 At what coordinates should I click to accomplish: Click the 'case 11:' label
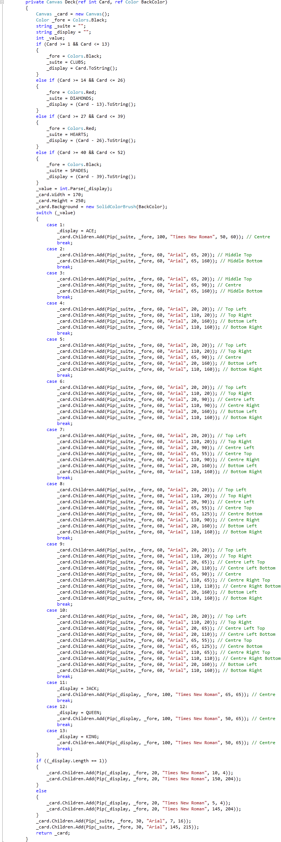pyautogui.click(x=57, y=682)
